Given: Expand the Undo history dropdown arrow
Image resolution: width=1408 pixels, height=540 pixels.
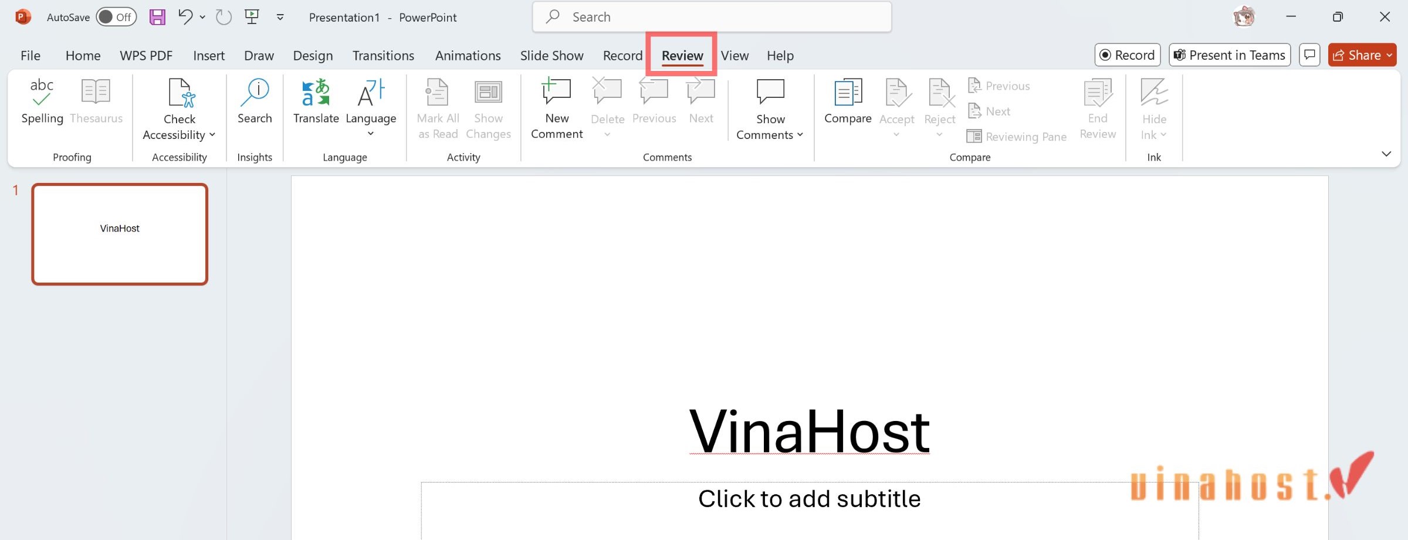Looking at the screenshot, I should pos(202,17).
